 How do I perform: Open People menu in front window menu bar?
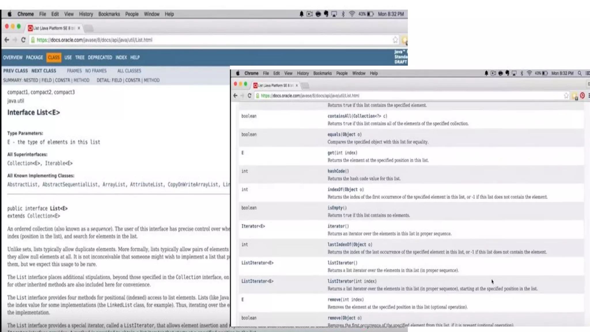point(342,73)
